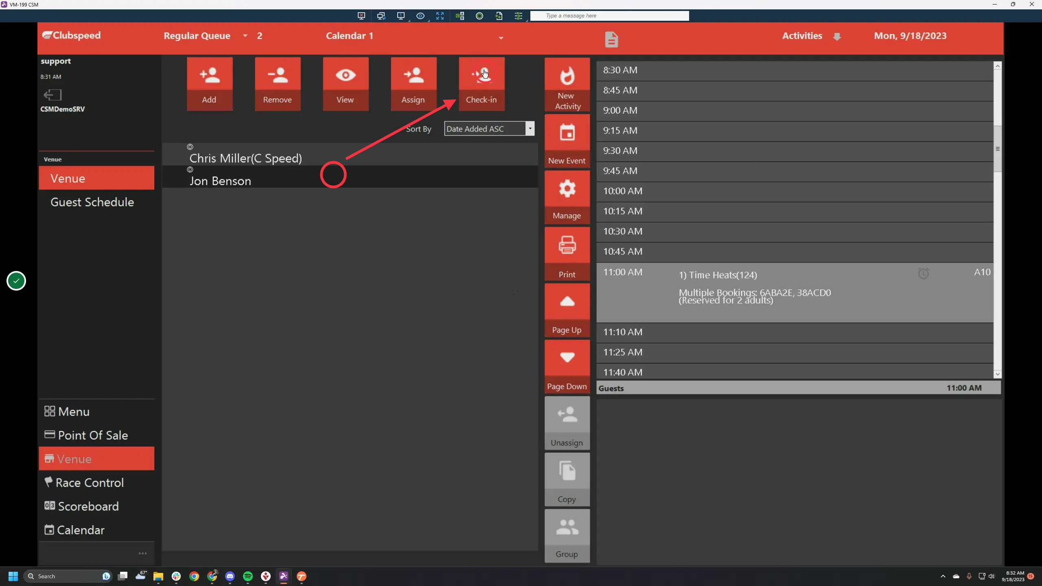Image resolution: width=1042 pixels, height=586 pixels.
Task: Click the file transfer toolbar icon
Action: click(x=499, y=16)
